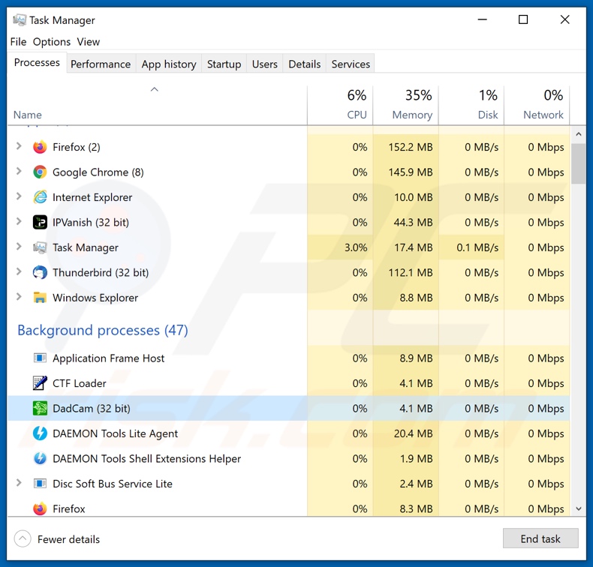Maximize the Task Manager window

click(x=523, y=19)
